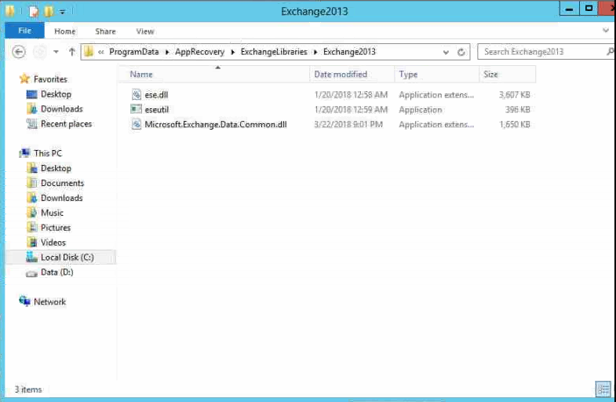Image resolution: width=616 pixels, height=402 pixels.
Task: Select the Data (D:) drive
Action: pos(57,272)
